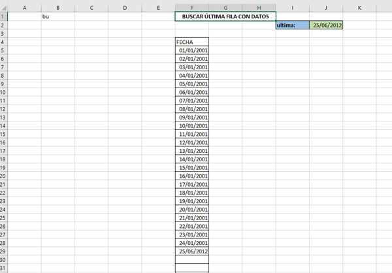Select row 30 via its row header

pyautogui.click(x=4, y=260)
